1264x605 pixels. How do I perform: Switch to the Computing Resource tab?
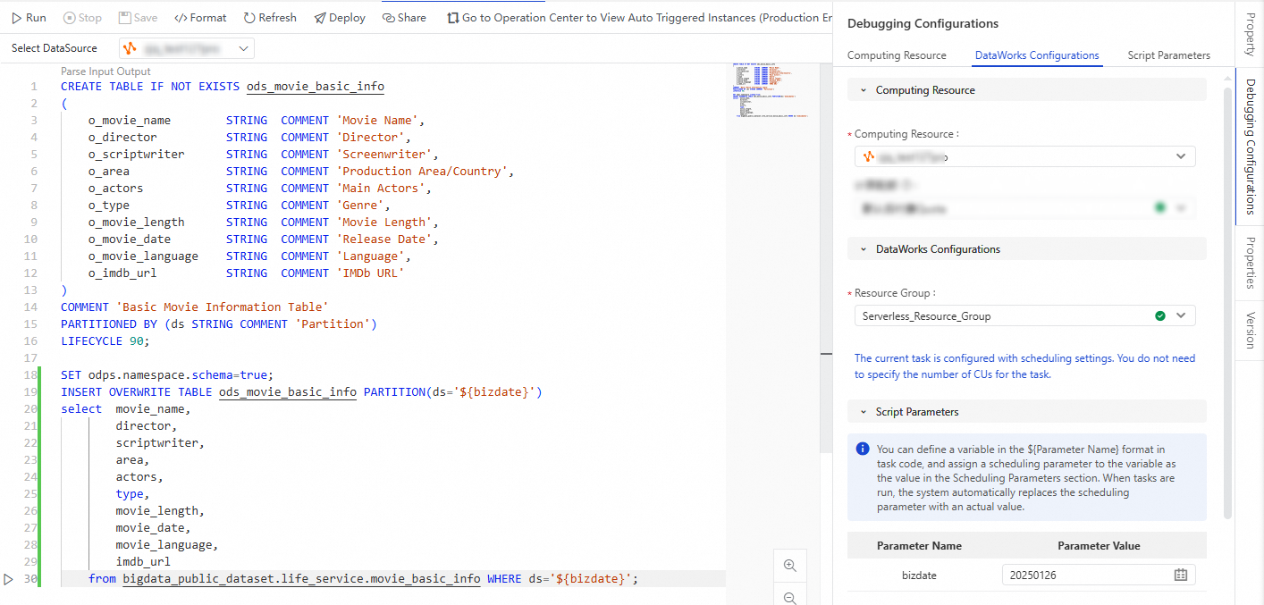pos(897,55)
